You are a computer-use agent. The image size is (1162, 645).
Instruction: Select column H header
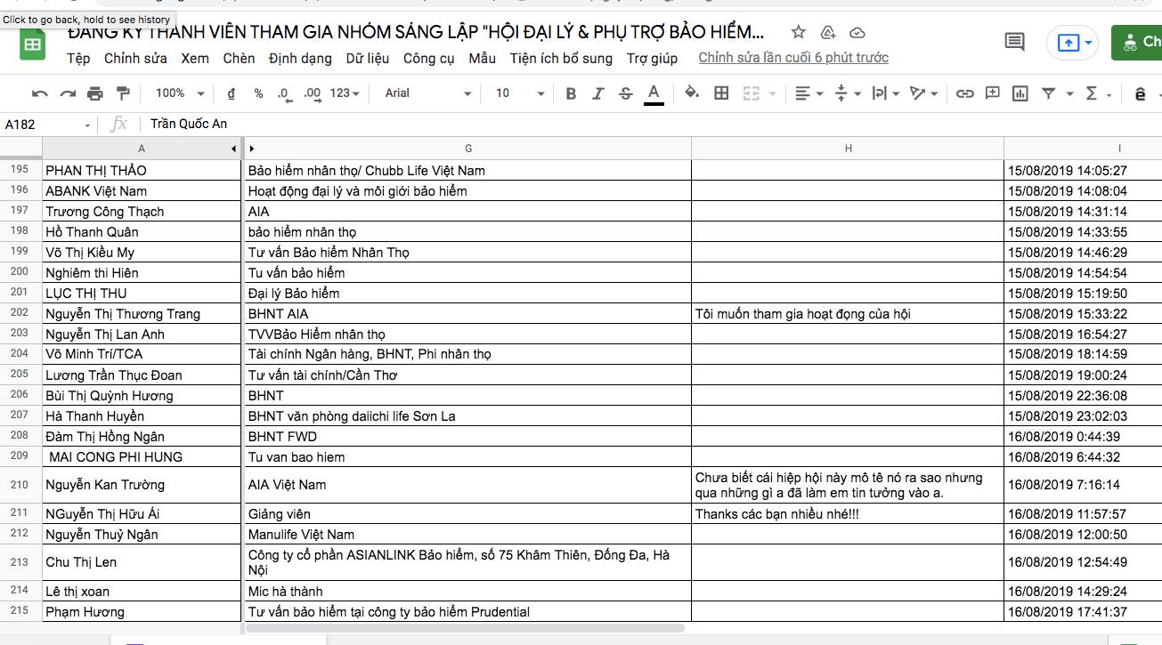[x=849, y=149]
